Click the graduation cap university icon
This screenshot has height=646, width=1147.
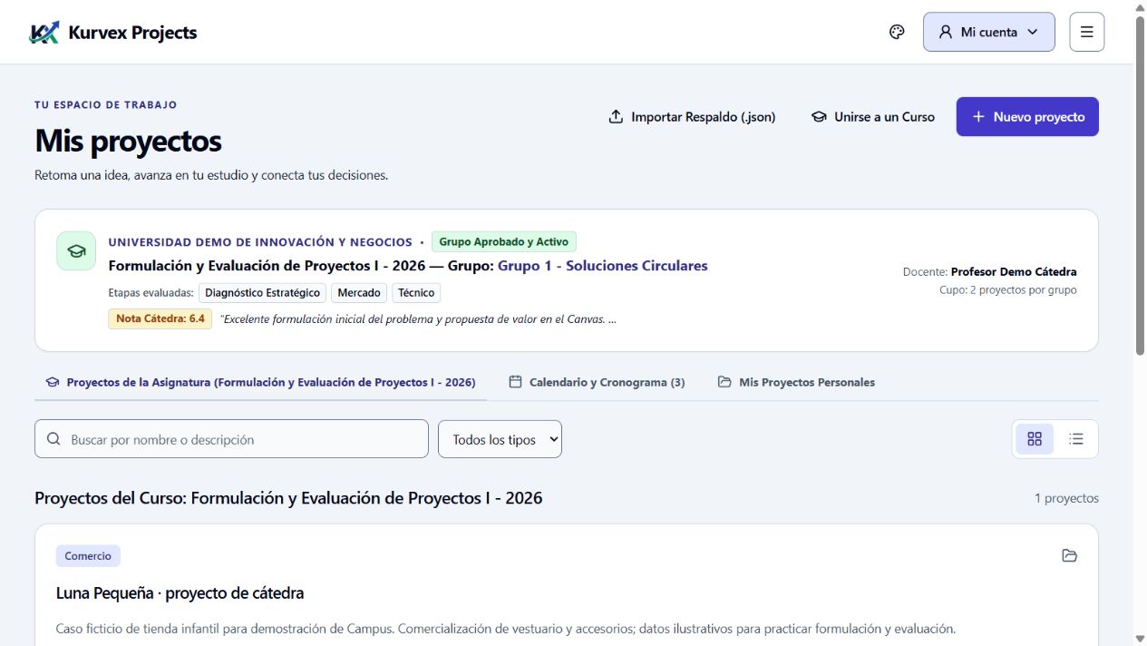(x=76, y=251)
